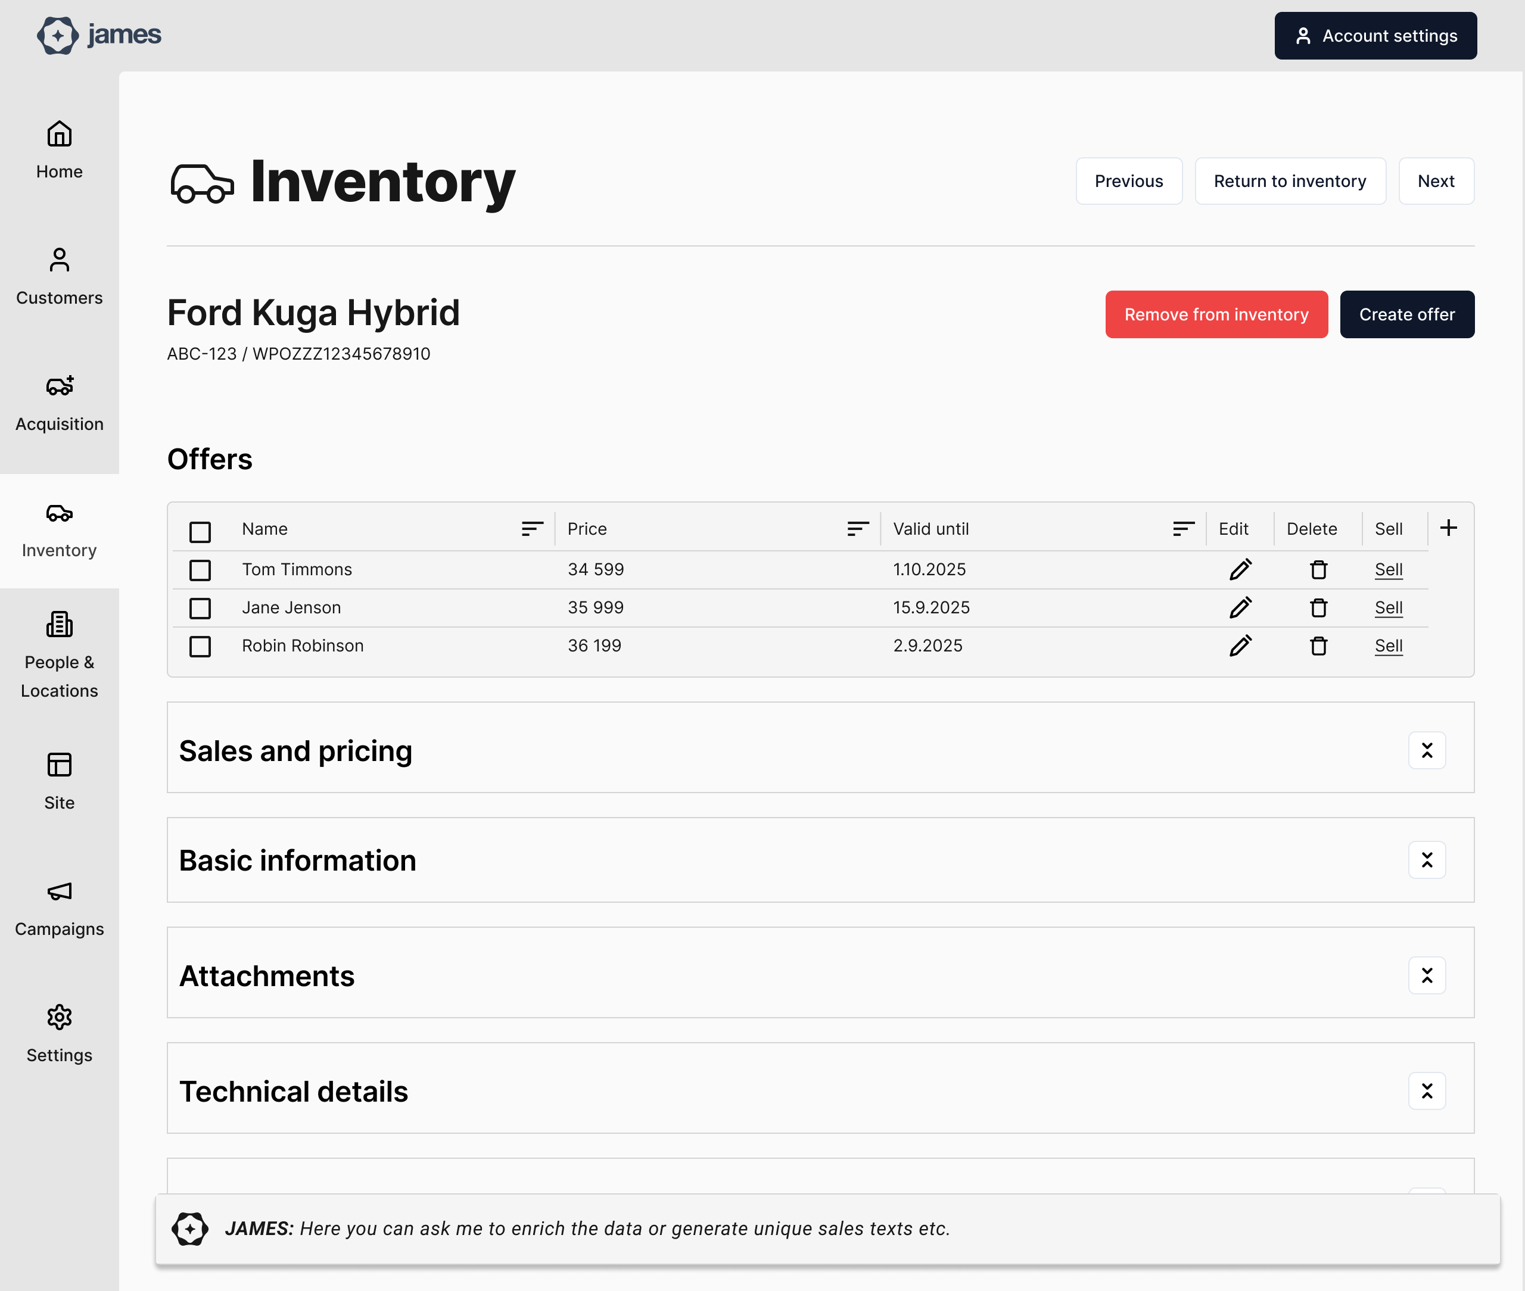Click price 35 999 cell
The height and width of the screenshot is (1291, 1525).
595,607
